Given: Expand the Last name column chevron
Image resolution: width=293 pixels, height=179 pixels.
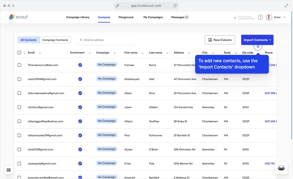Looking at the screenshot, I should click(x=167, y=53).
